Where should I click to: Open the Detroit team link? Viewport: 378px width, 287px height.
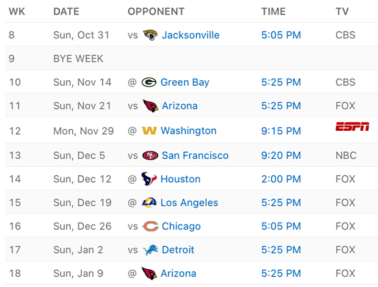click(178, 250)
